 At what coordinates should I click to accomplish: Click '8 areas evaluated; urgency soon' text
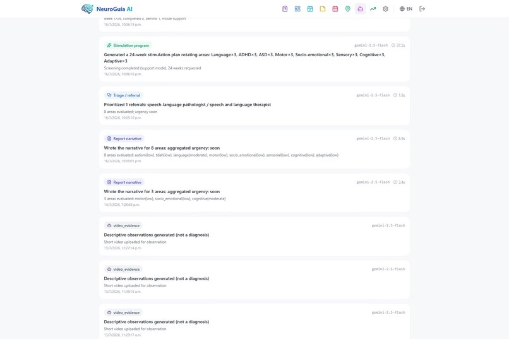pos(131,112)
